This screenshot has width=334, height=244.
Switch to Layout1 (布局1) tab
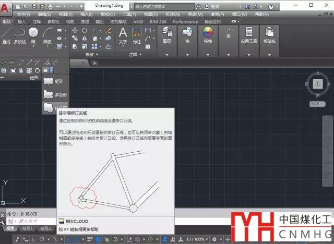coord(27,228)
